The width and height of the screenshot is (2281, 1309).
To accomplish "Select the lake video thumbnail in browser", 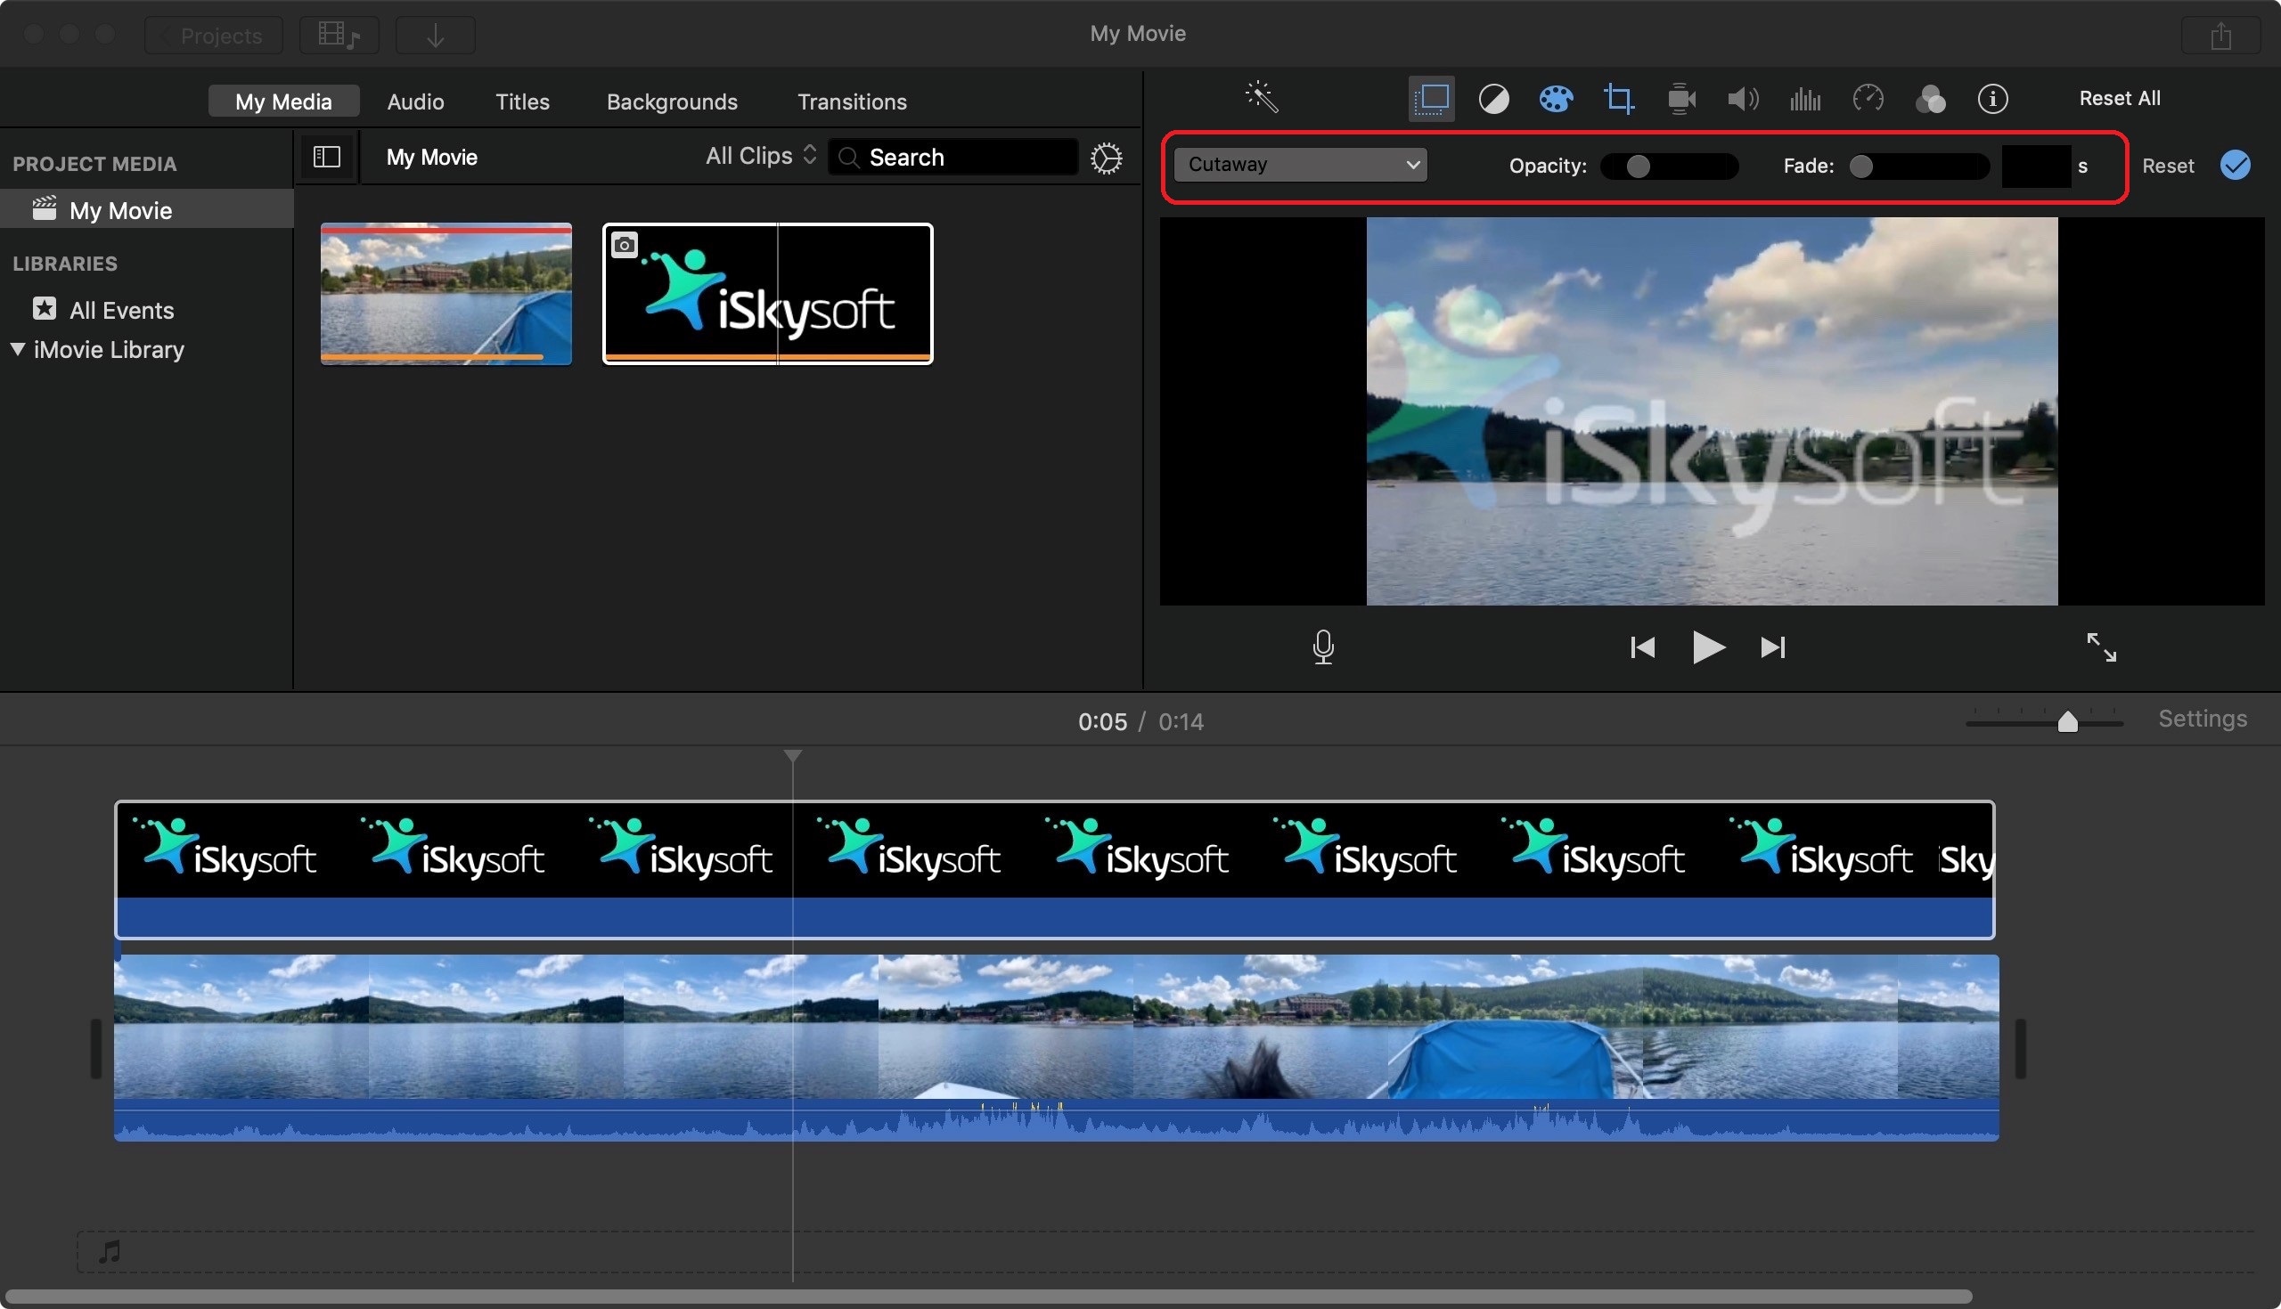I will (x=446, y=293).
